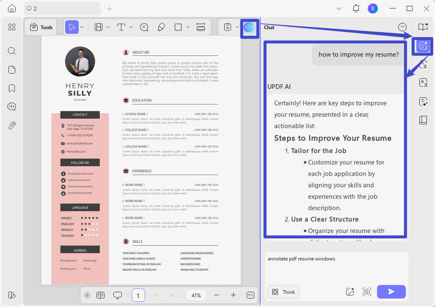Go to the Home screen icon
Screen dimensions: 435x307
[x=12, y=8]
